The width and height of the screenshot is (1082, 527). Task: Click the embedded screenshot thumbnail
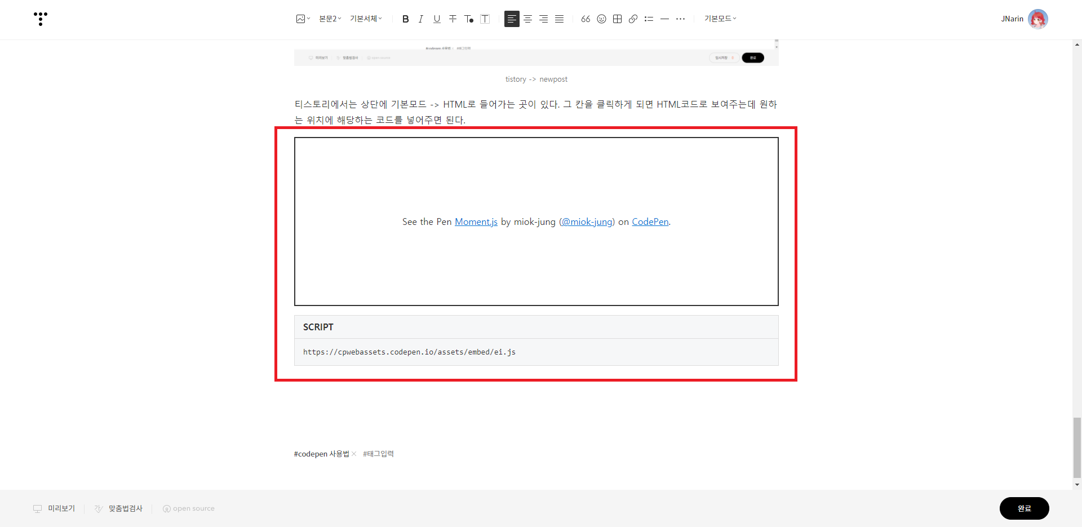(x=536, y=52)
